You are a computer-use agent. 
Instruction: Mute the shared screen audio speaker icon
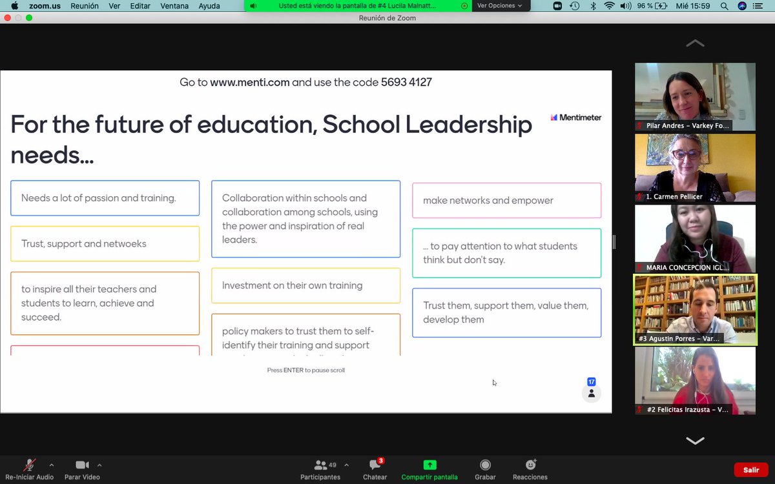(x=253, y=6)
